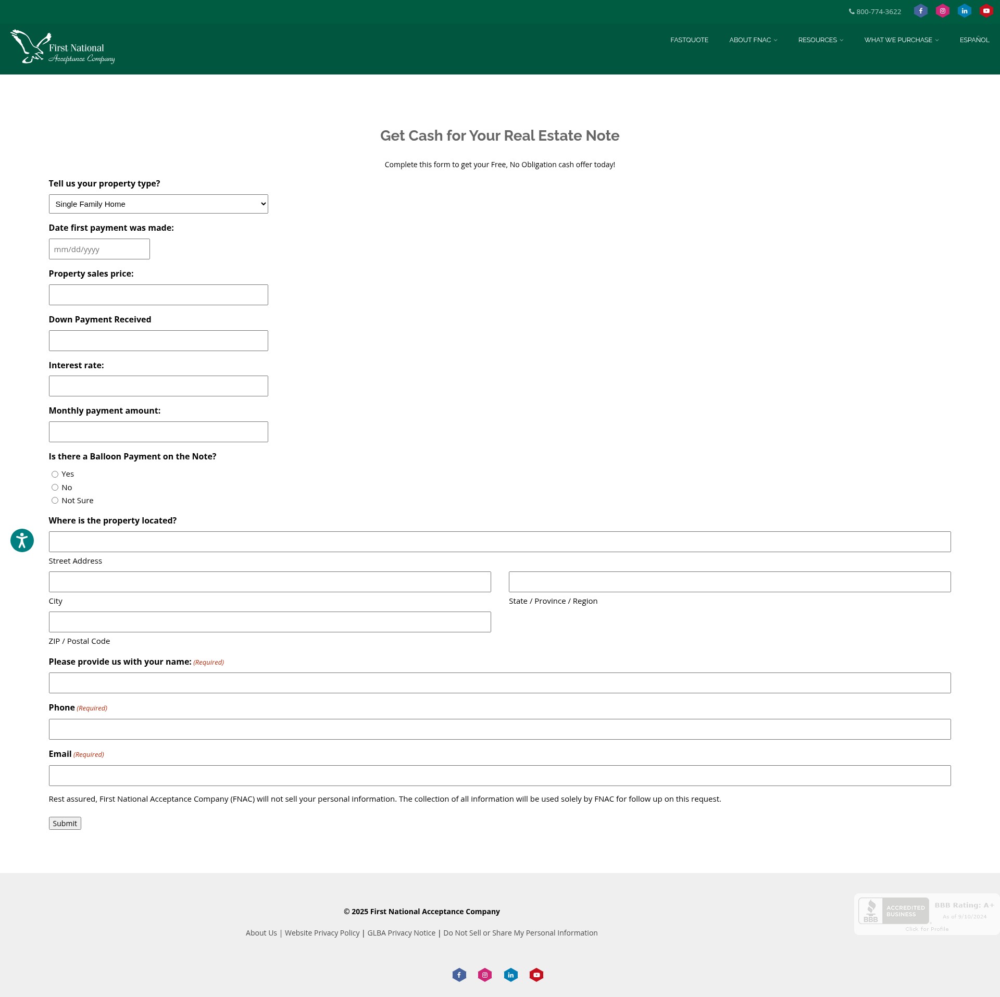Focus the City field
Screen dimensions: 1000x997
click(x=270, y=582)
